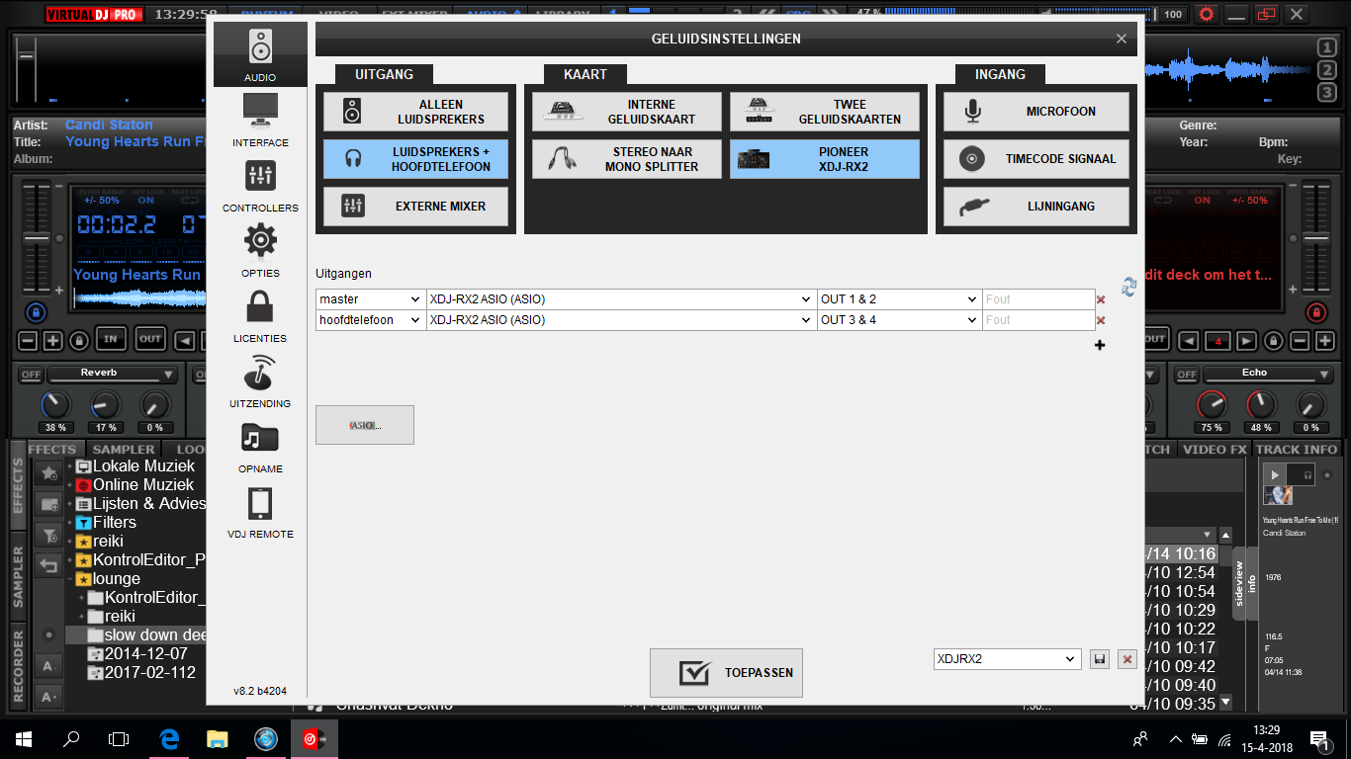Image resolution: width=1351 pixels, height=759 pixels.
Task: Click the left deck blue lock icon
Action: pyautogui.click(x=36, y=312)
